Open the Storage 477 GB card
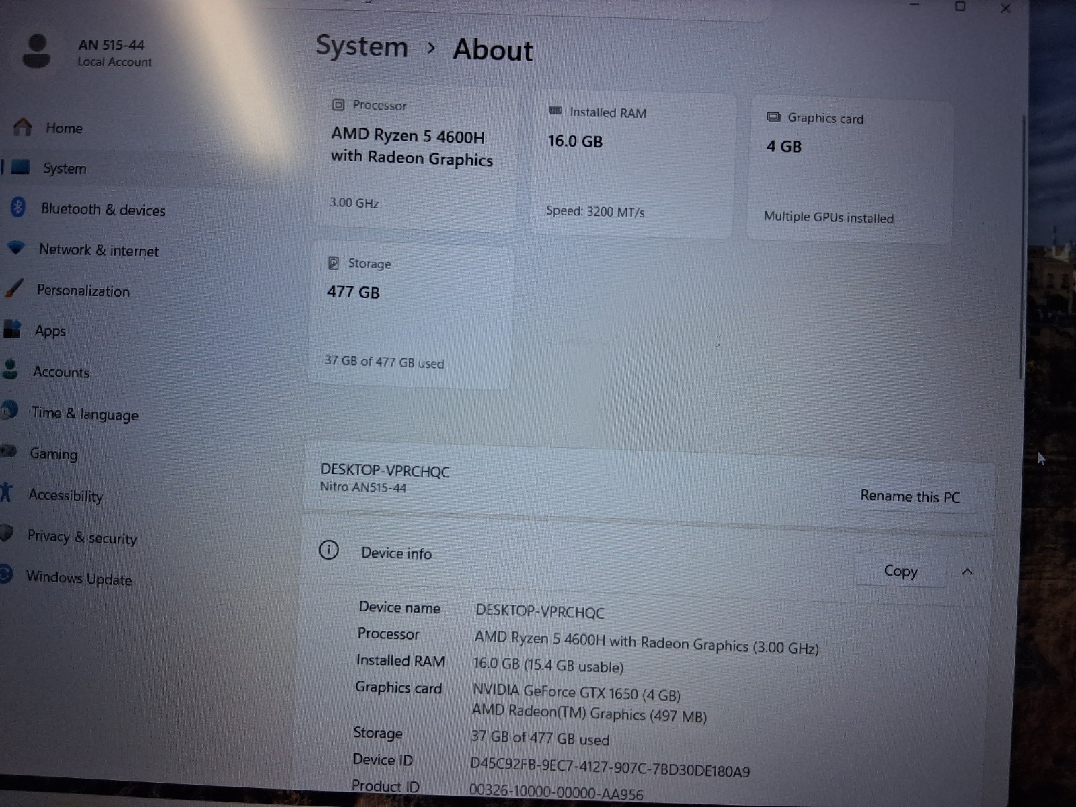The width and height of the screenshot is (1076, 807). point(411,315)
